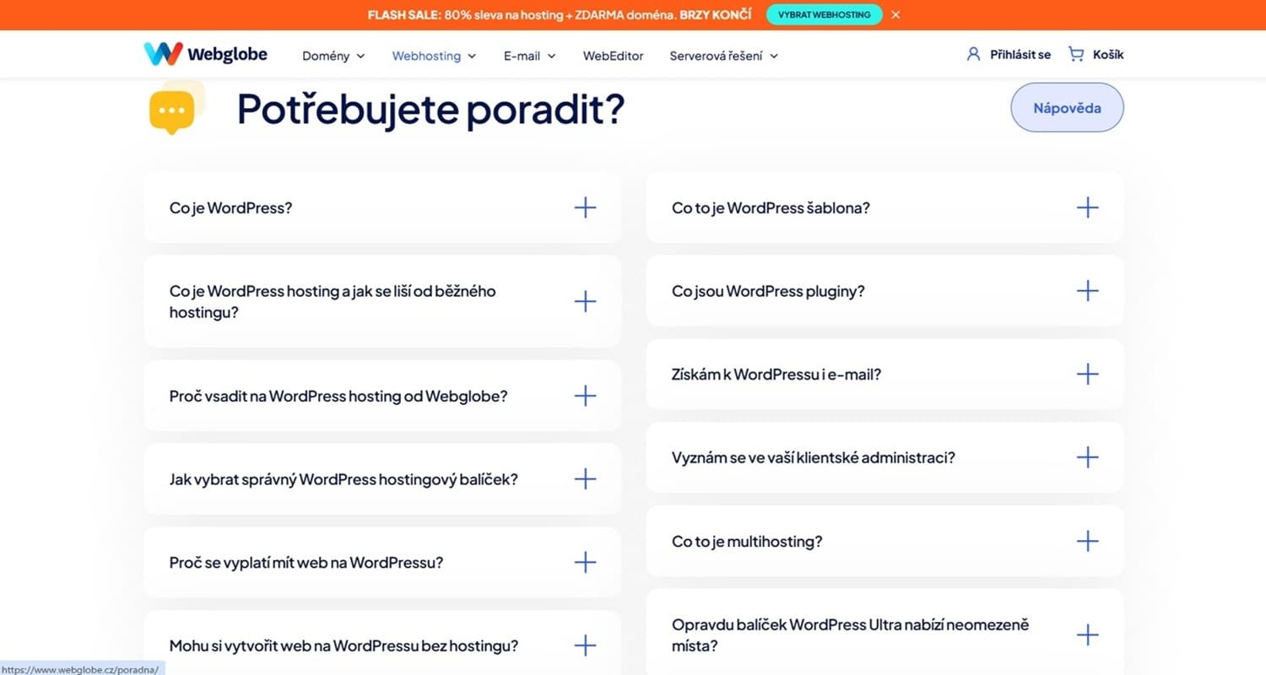1266x675 pixels.
Task: Expand plus icon for 'Proč se vyplatí mít web'
Action: pyautogui.click(x=585, y=562)
